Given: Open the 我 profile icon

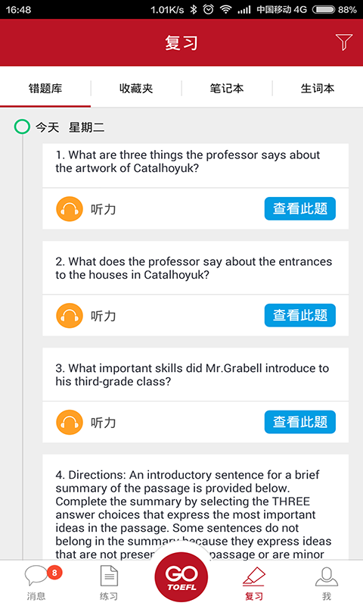Looking at the screenshot, I should (327, 583).
